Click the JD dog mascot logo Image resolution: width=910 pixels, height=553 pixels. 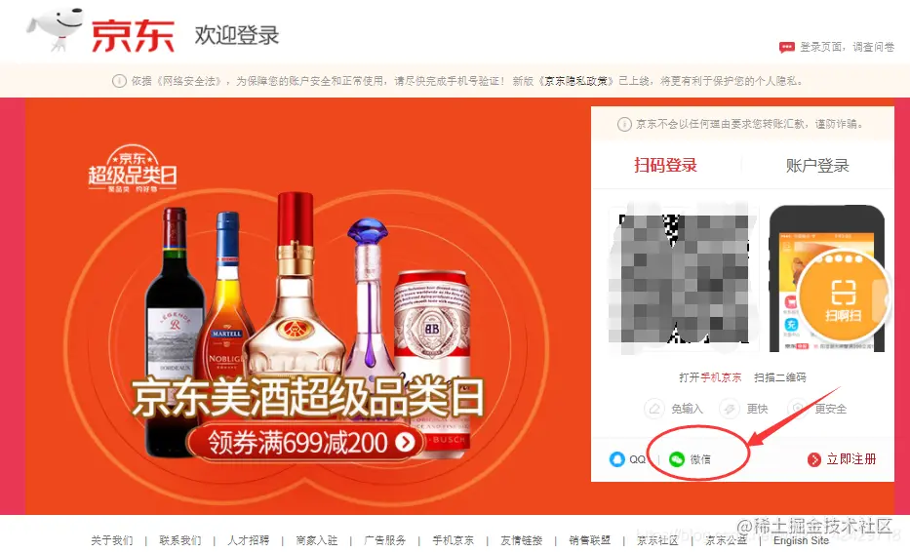coord(56,29)
